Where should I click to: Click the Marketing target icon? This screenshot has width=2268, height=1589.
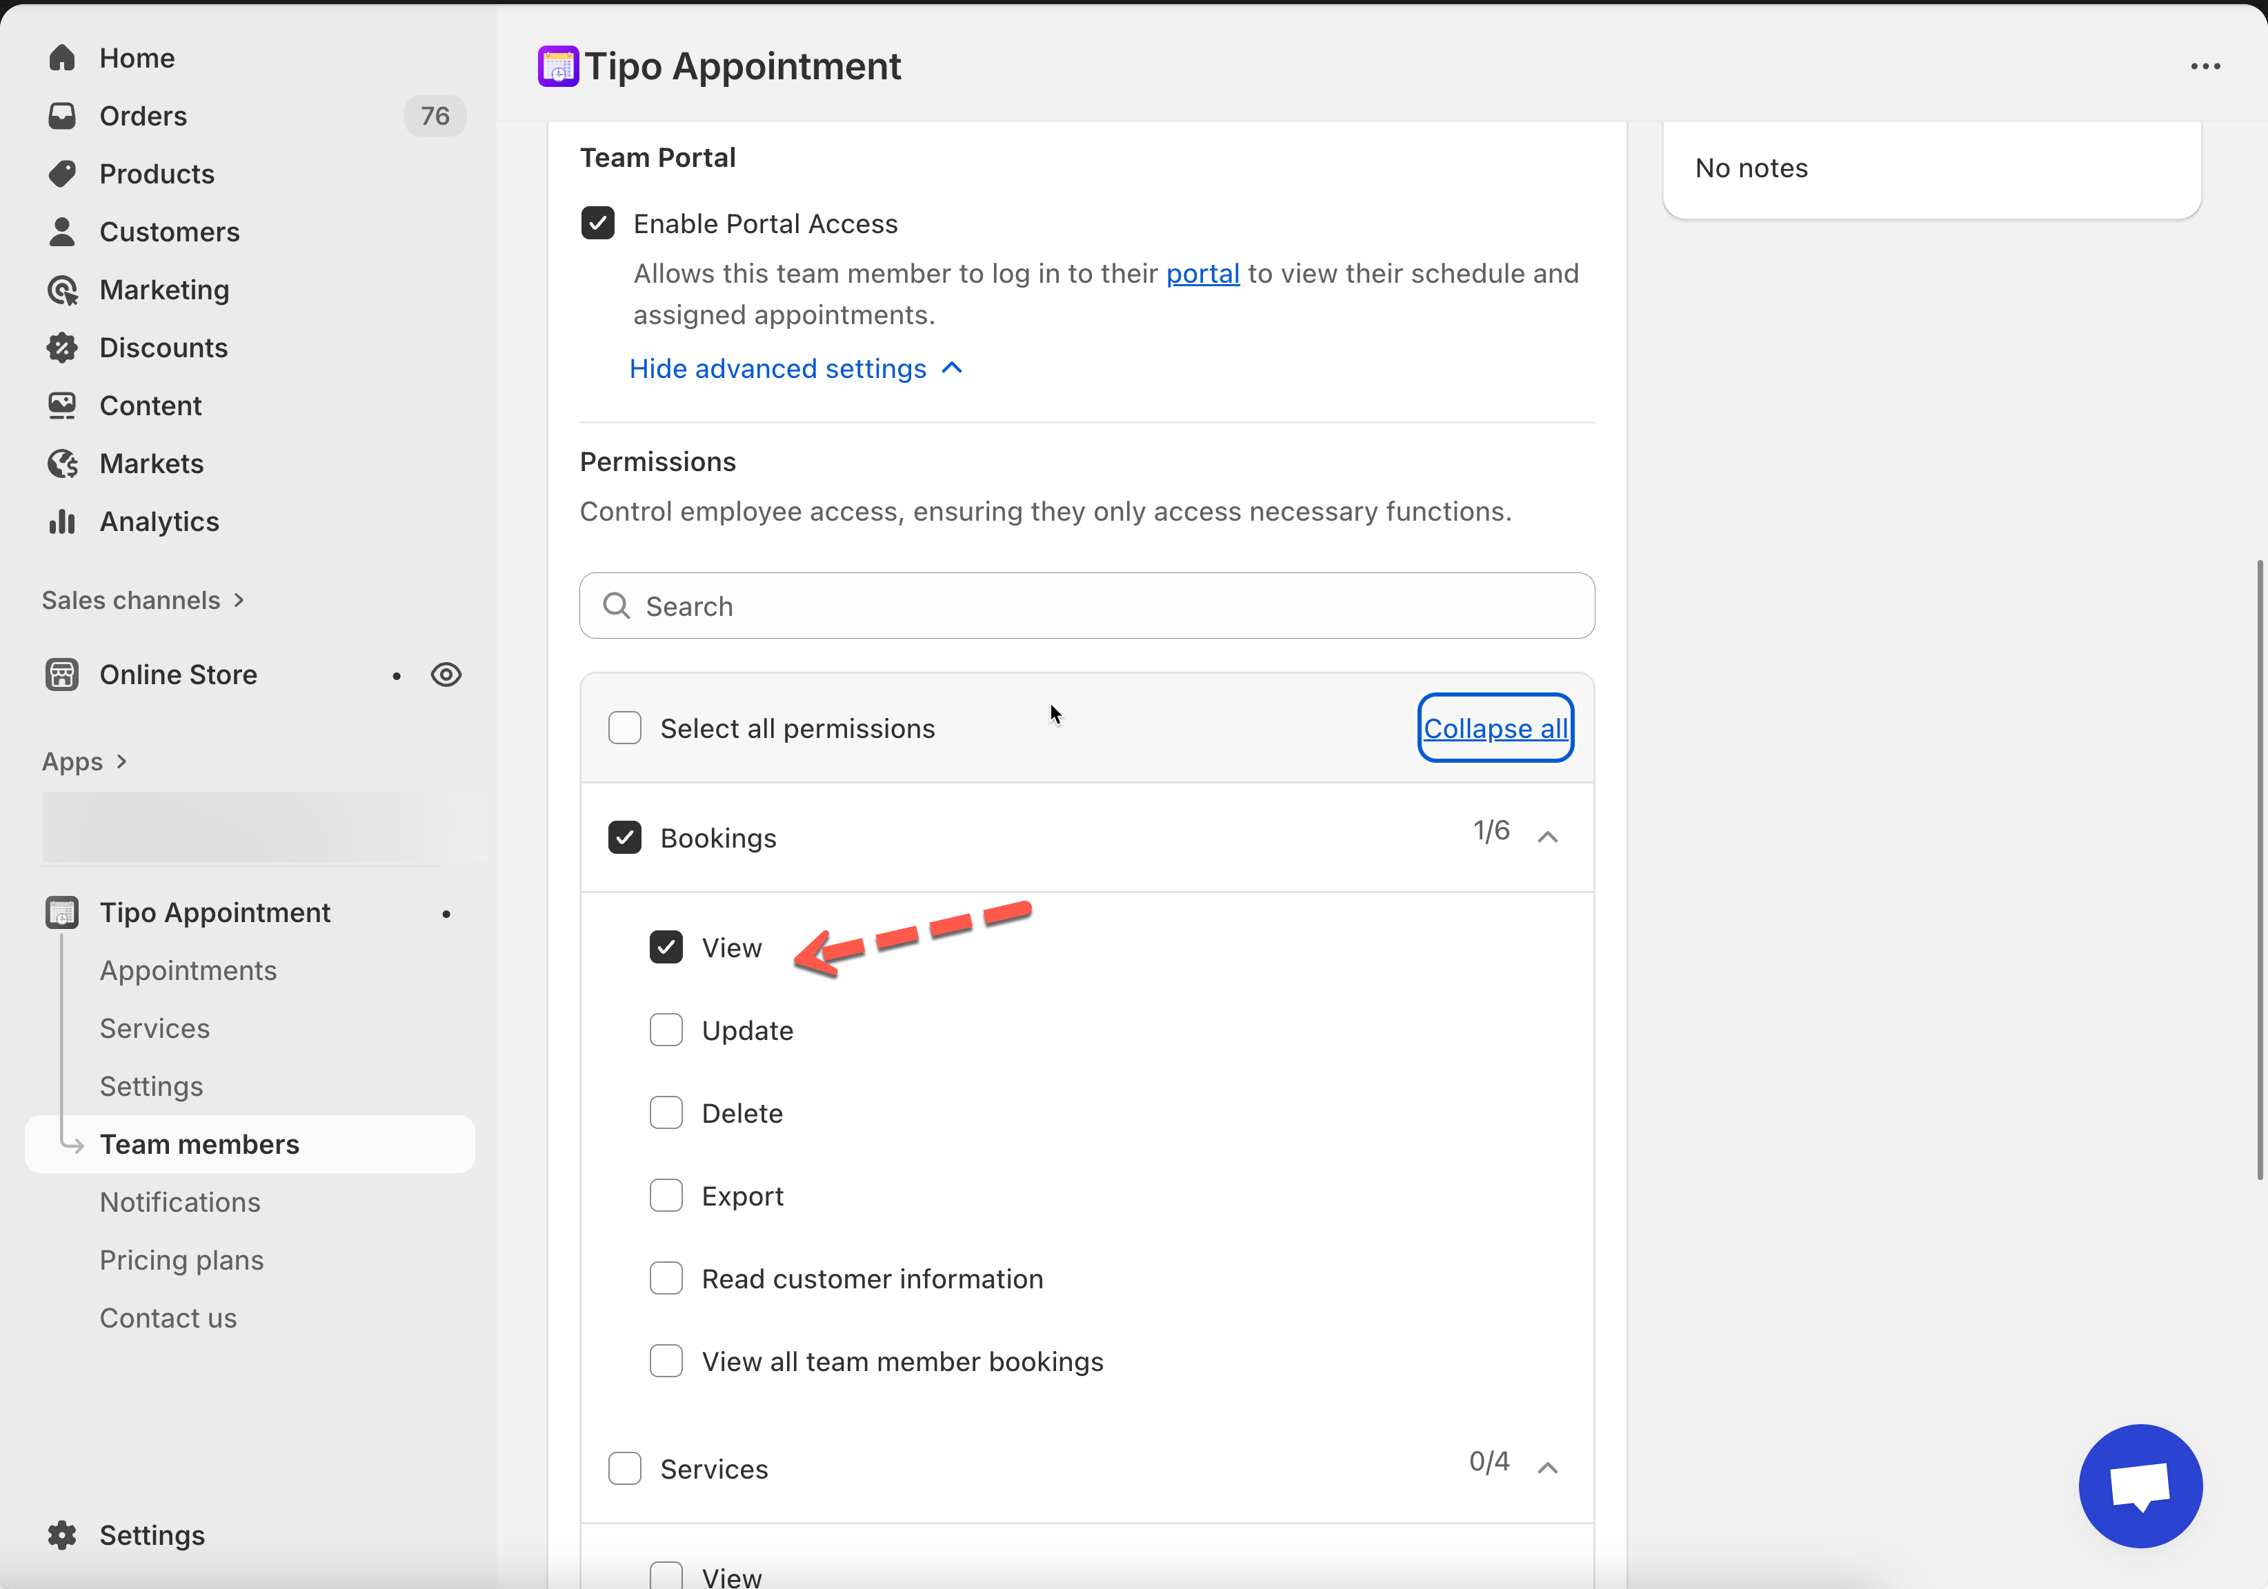pos(62,290)
